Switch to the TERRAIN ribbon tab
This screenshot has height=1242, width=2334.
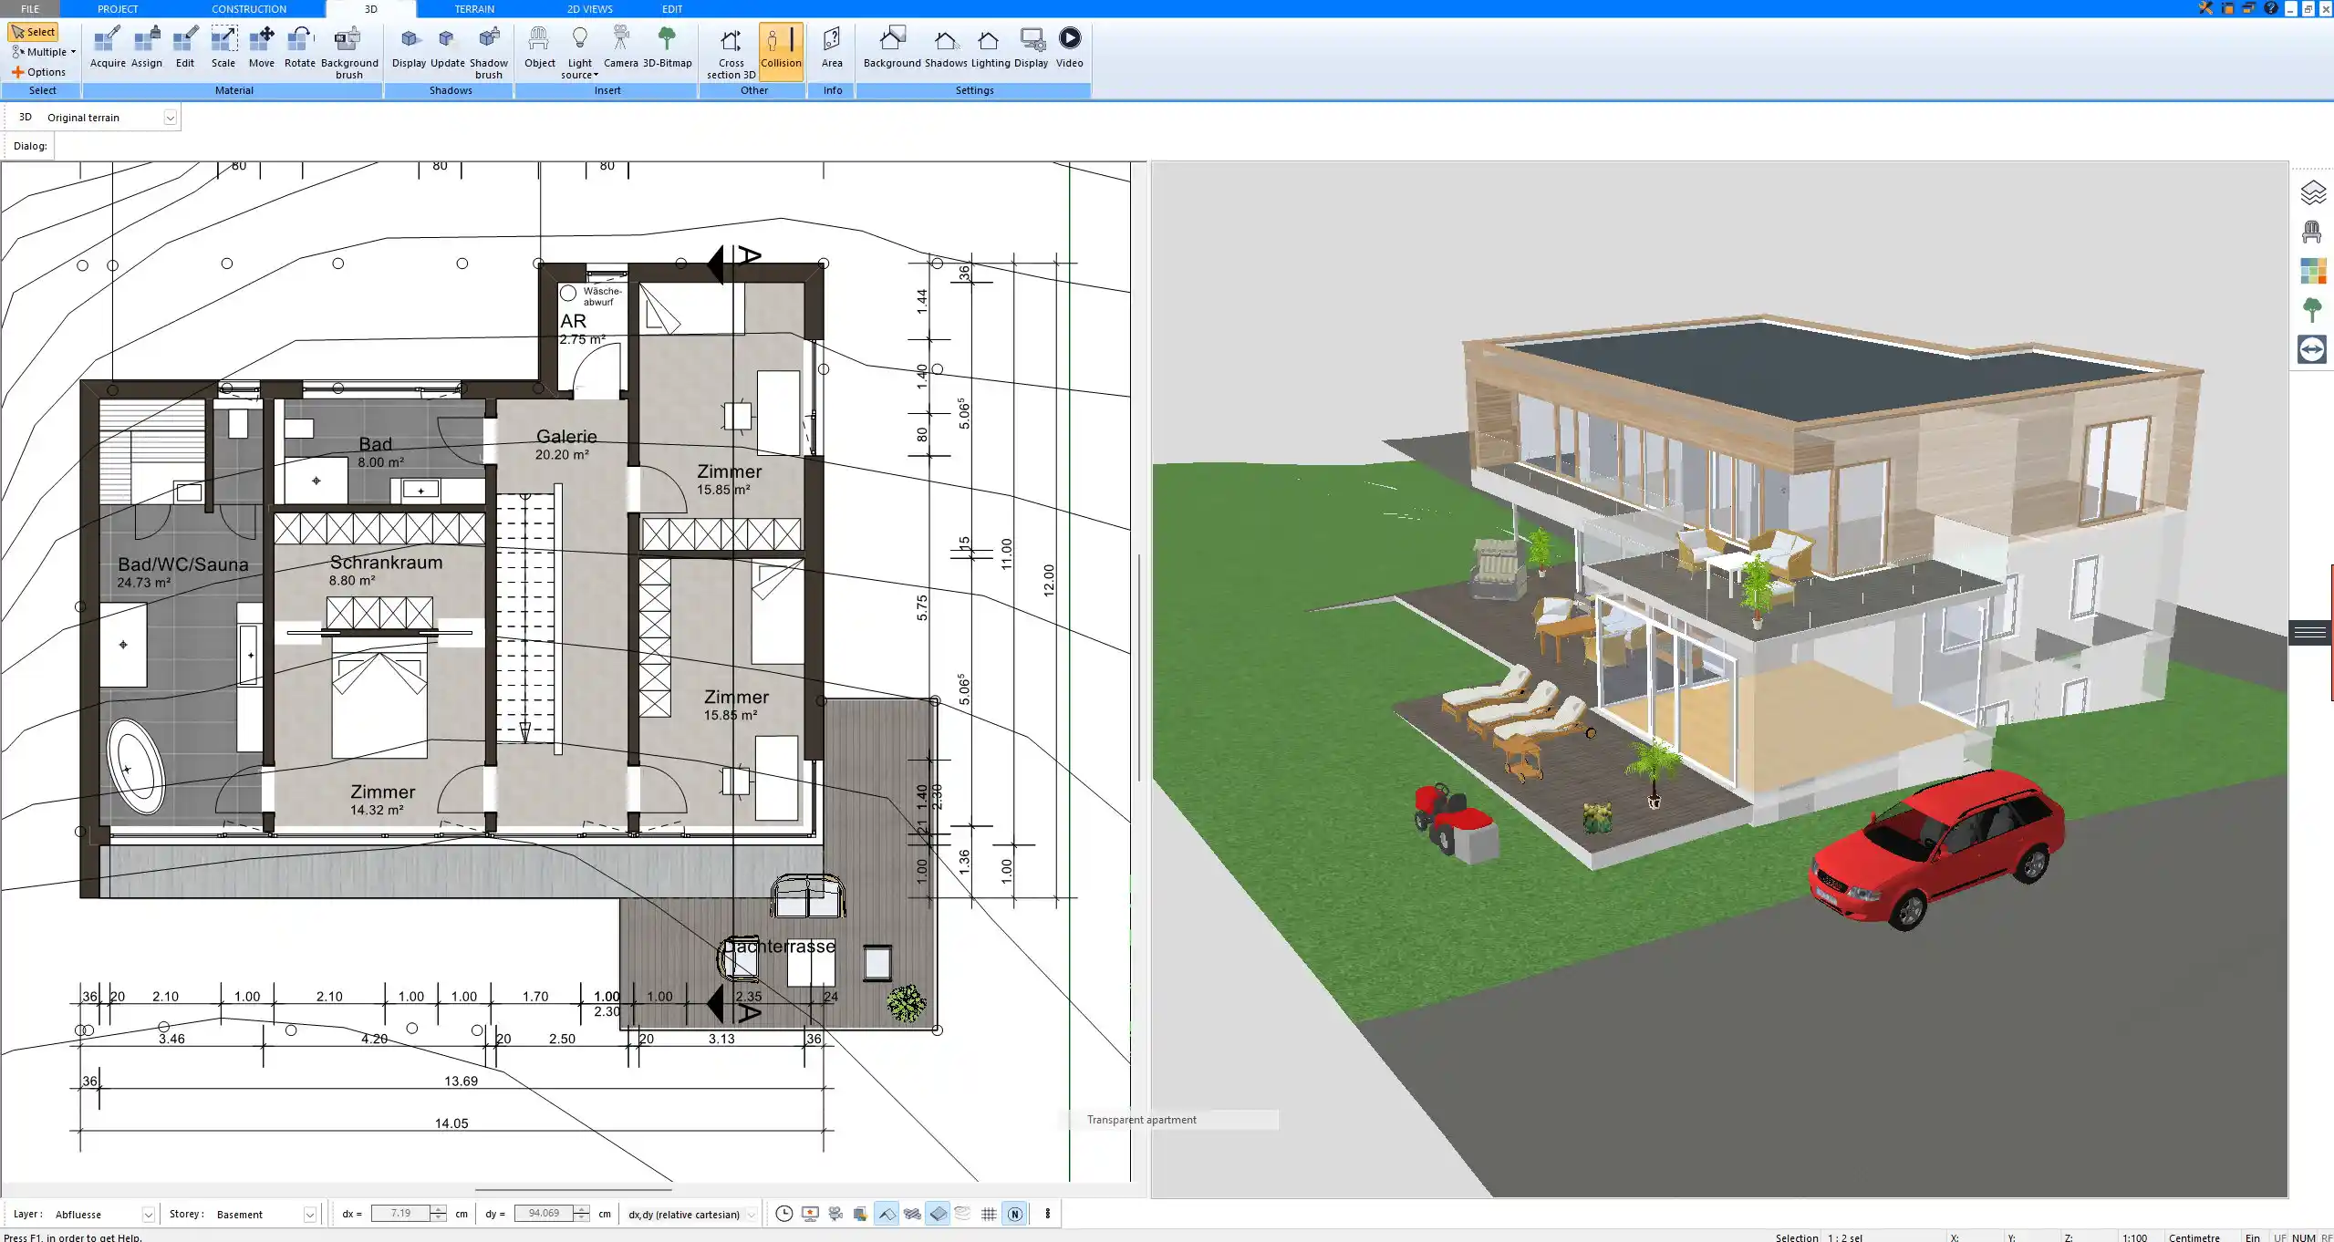[x=474, y=9]
